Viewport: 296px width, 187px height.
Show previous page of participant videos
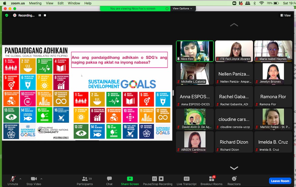tap(234, 25)
